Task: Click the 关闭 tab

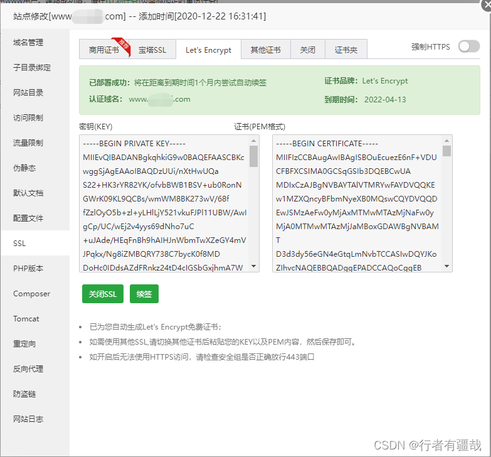Action: 307,50
